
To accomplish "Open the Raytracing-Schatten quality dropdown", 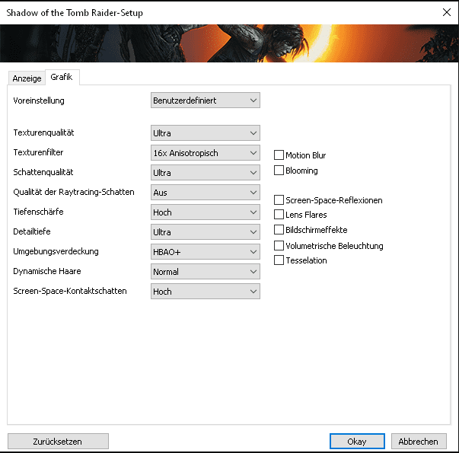I will tap(206, 193).
